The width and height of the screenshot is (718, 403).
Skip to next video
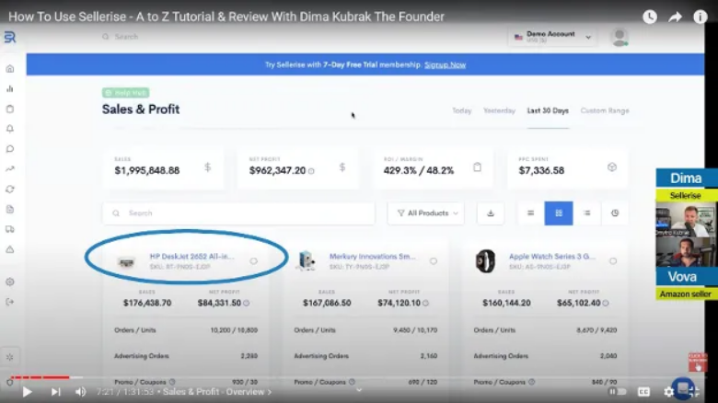click(55, 392)
